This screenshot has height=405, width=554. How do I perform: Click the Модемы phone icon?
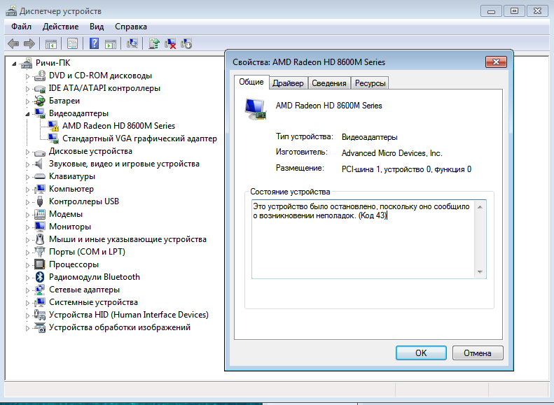click(39, 214)
